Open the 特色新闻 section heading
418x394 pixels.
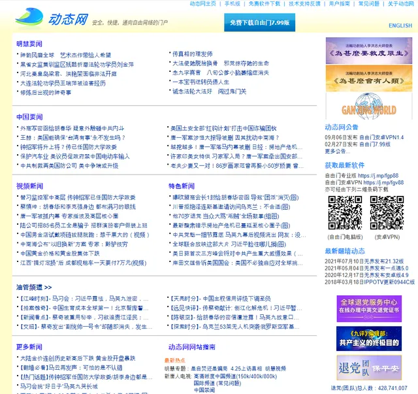182,186
